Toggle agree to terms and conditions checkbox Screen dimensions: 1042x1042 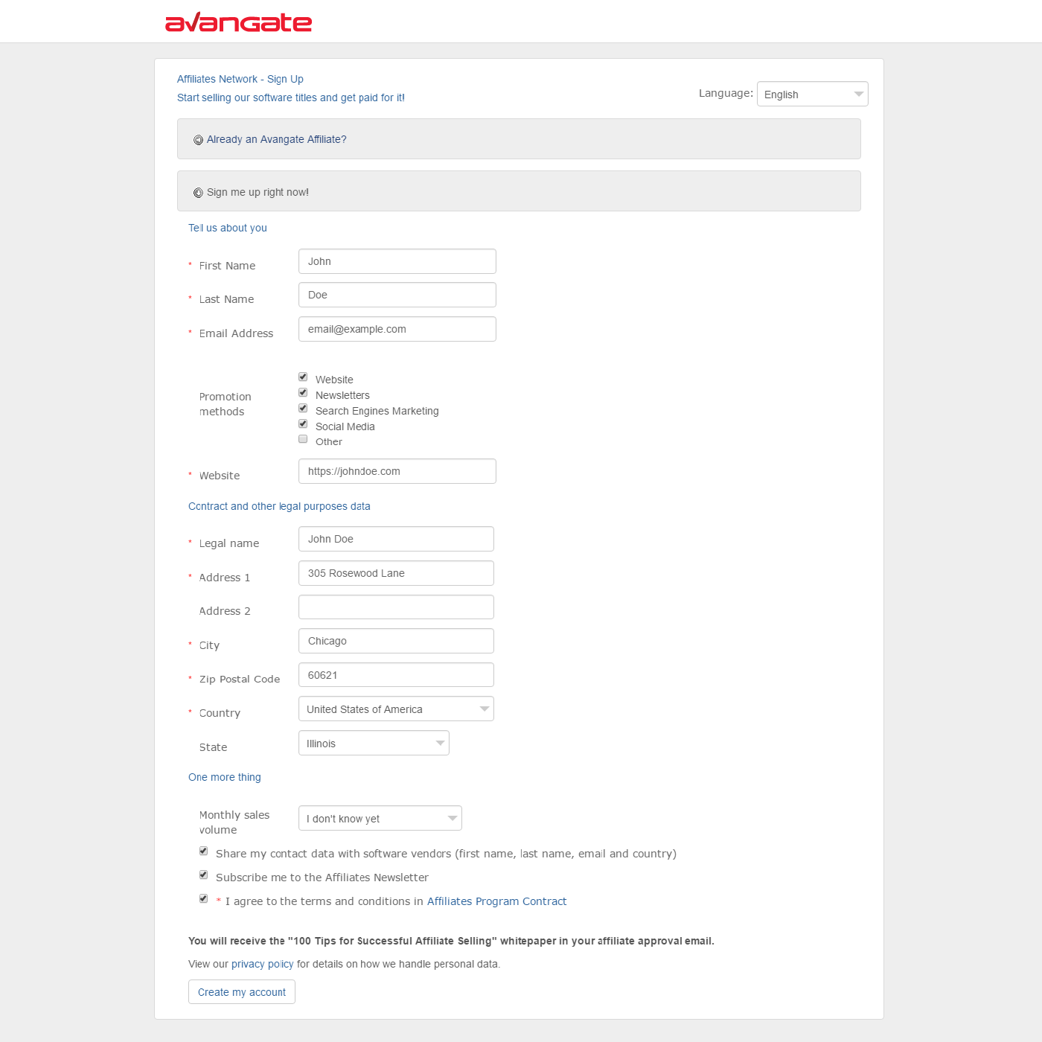203,898
